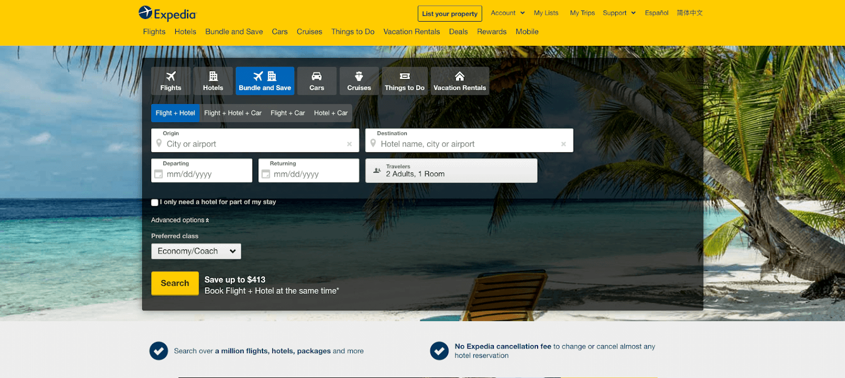
Task: Click Book Flight + Hotel at the same time text
Action: pos(271,291)
